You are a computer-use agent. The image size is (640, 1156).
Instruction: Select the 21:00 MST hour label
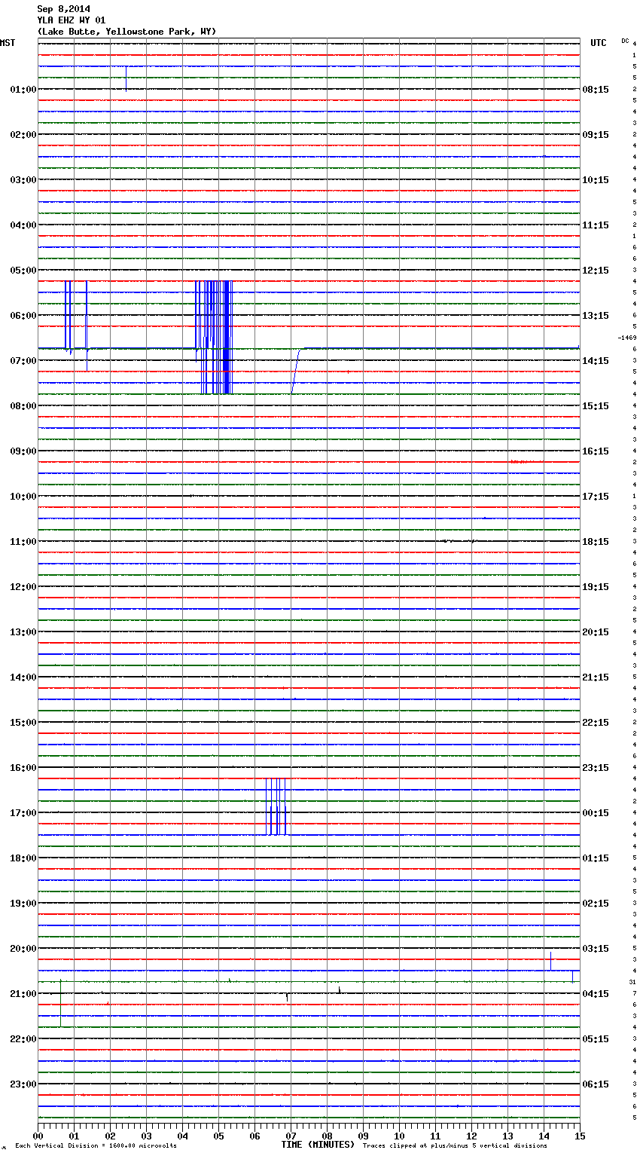23,994
